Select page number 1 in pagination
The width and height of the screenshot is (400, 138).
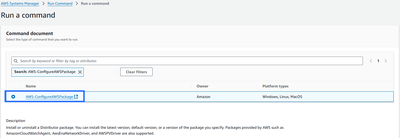pos(378,61)
